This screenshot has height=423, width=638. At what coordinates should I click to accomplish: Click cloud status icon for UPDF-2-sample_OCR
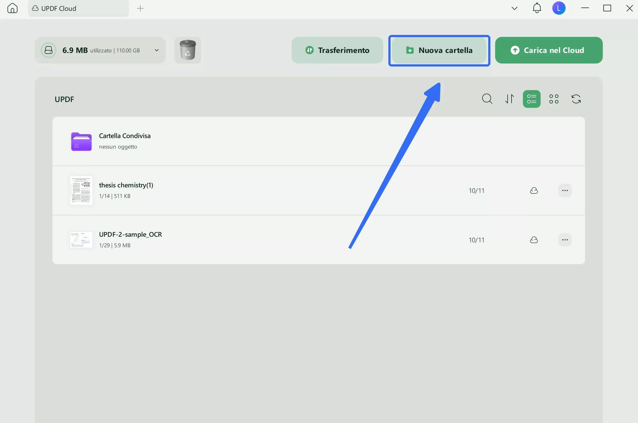(534, 240)
